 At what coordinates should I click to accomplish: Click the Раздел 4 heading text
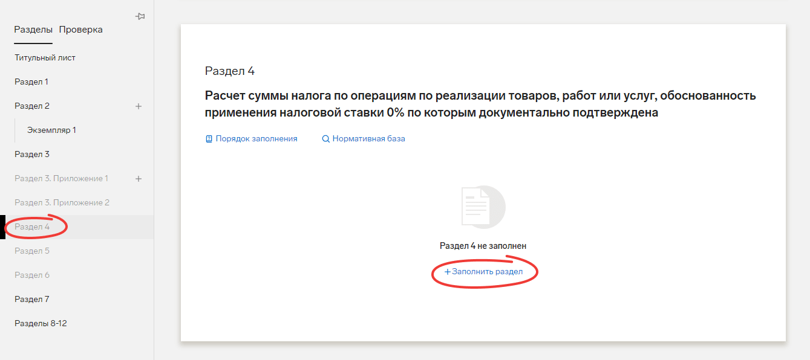coord(230,71)
